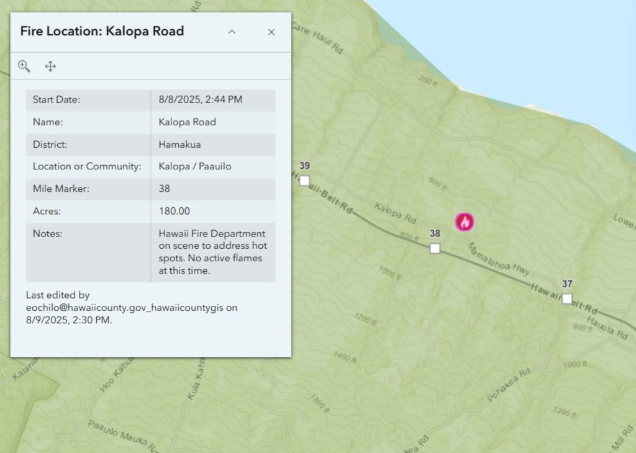Select the mile marker 39 square
The image size is (636, 453).
click(x=304, y=181)
